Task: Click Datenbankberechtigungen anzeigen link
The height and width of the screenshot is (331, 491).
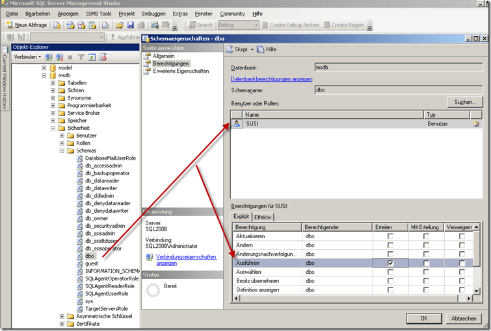Action: click(x=271, y=79)
